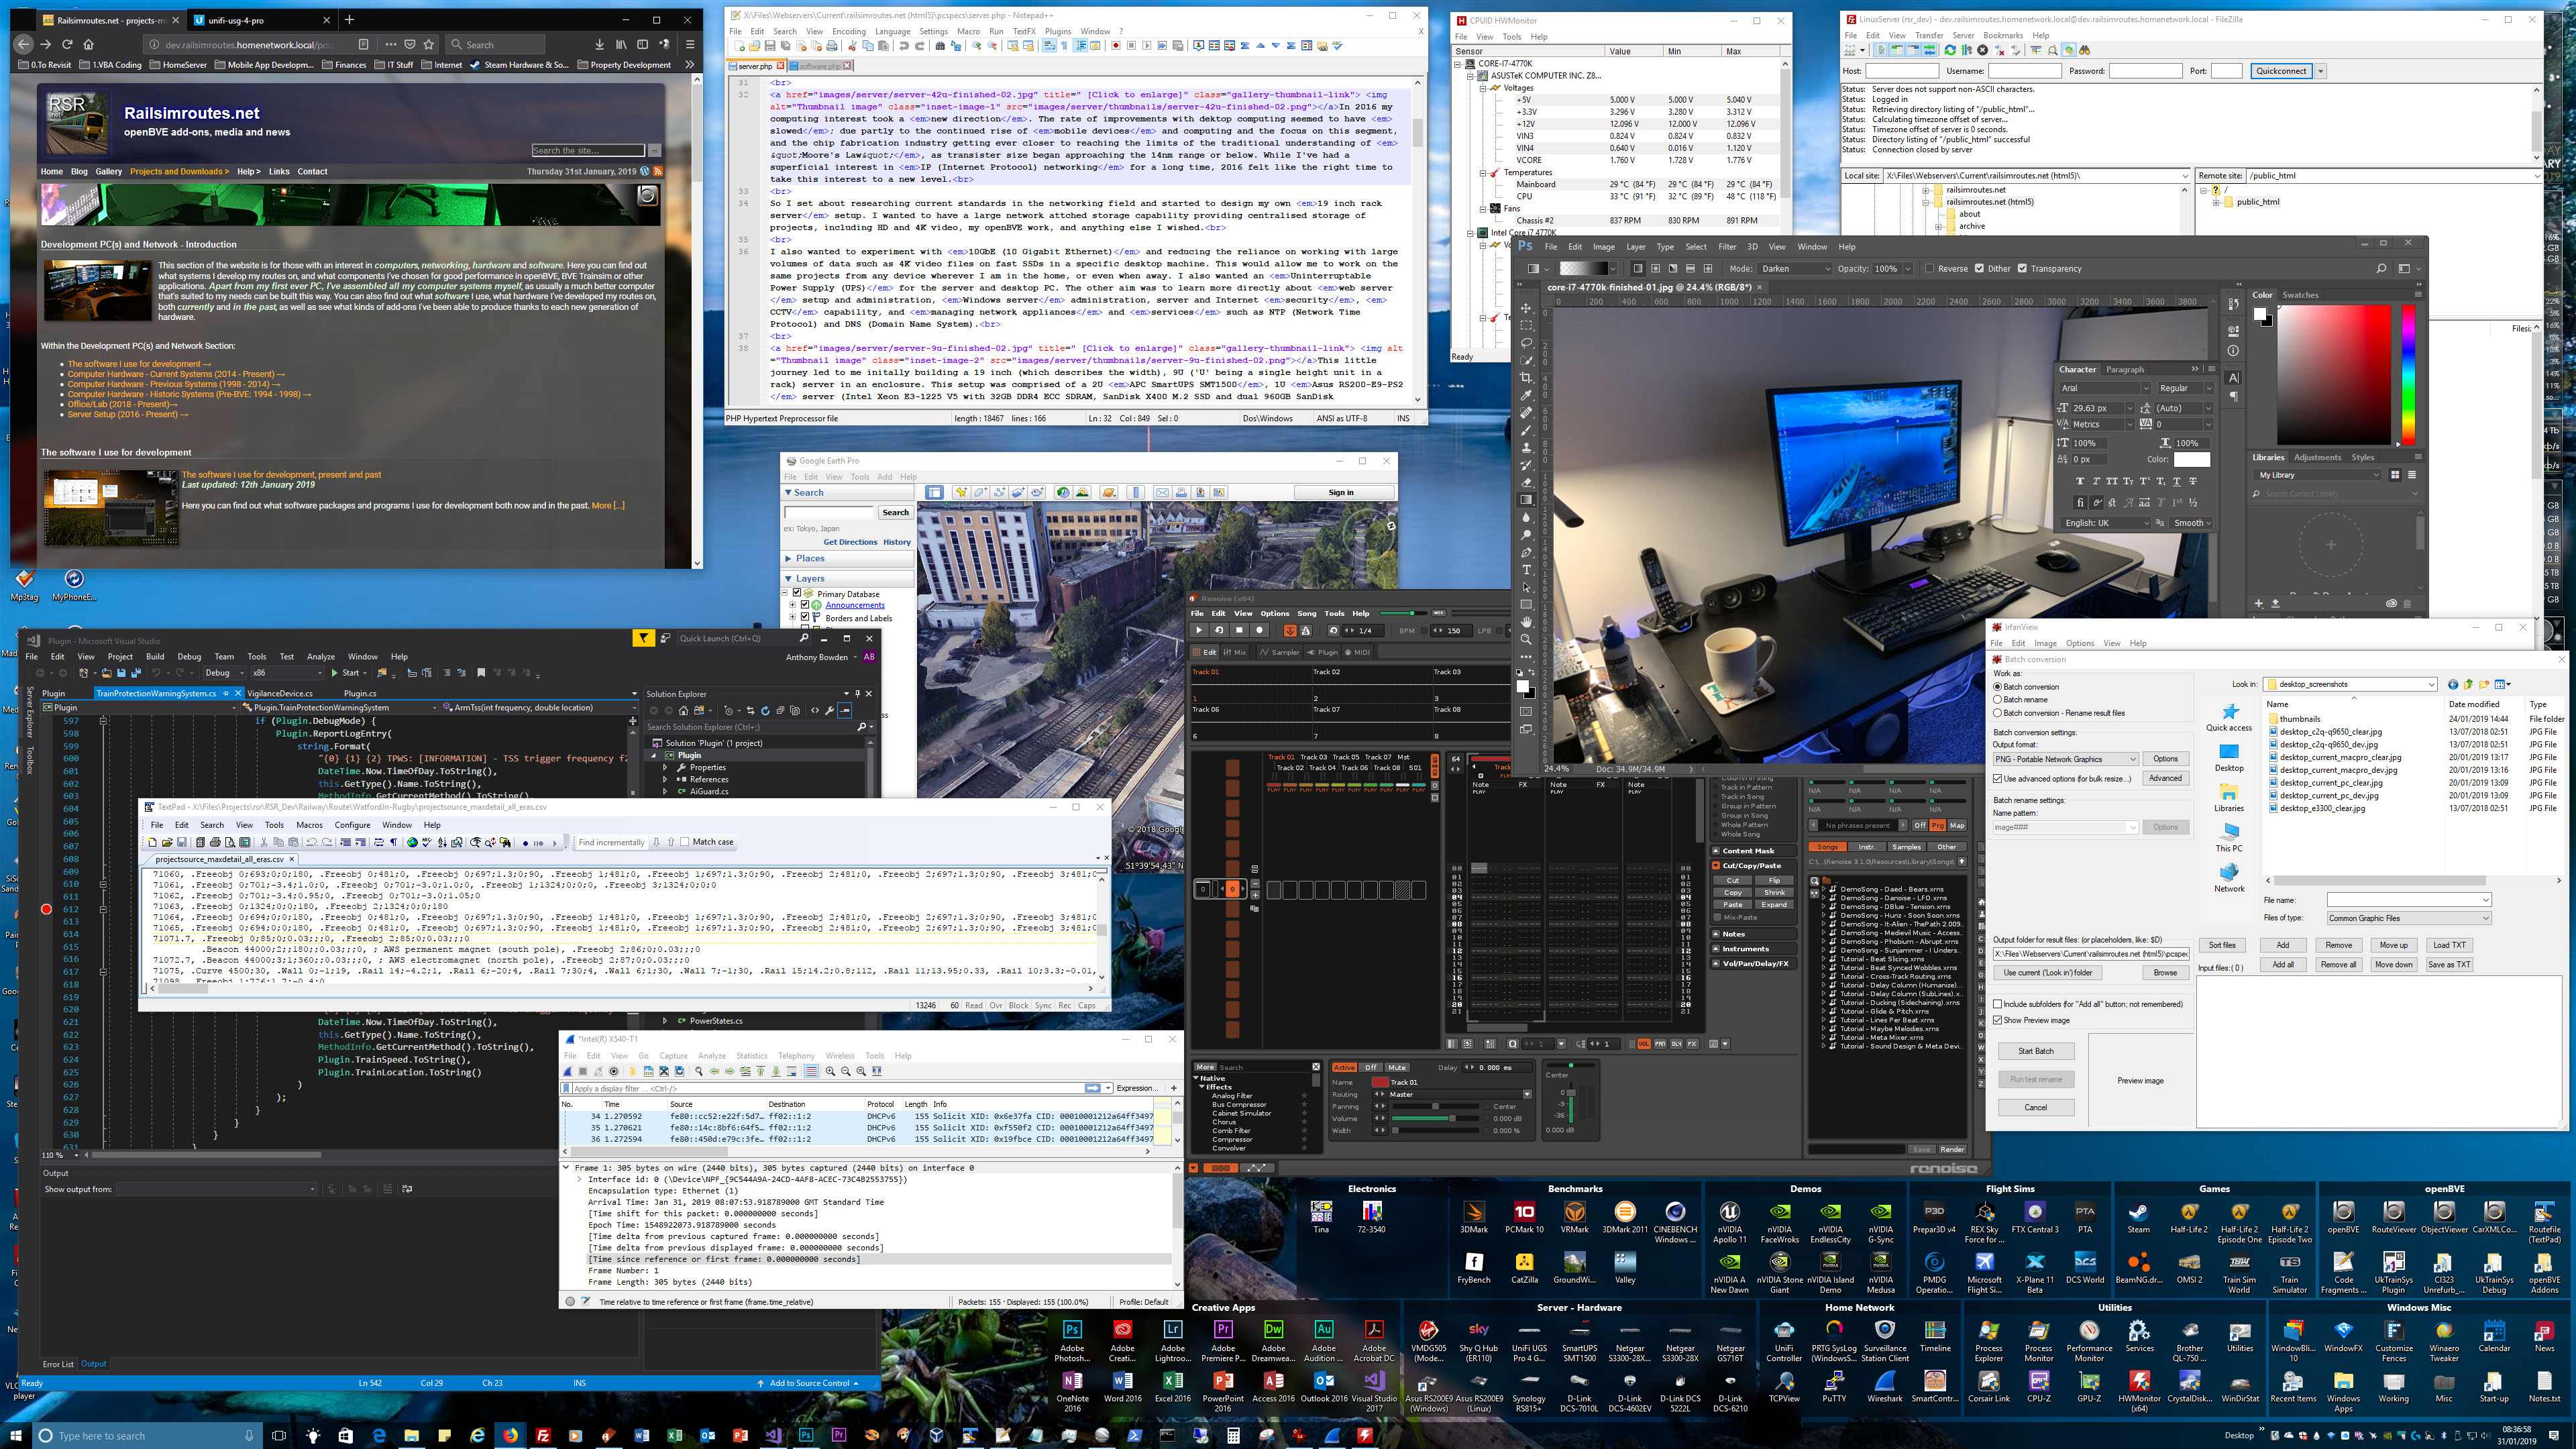Click the Renoise play button

pos(1199,630)
